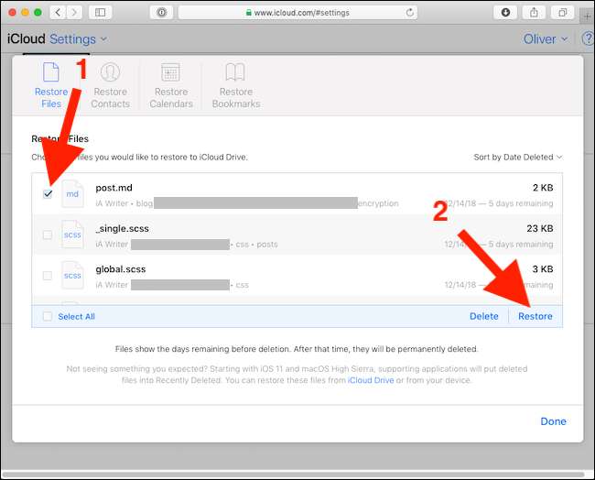Show all tabs overview icon
This screenshot has width=595, height=480.
563,13
